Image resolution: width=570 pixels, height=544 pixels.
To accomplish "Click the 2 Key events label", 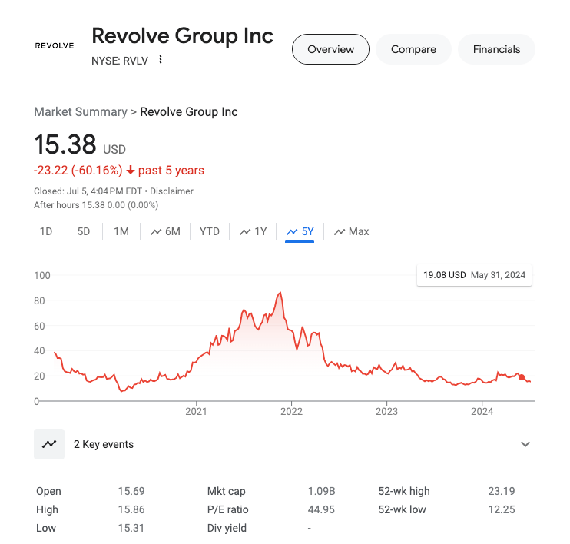I will point(104,444).
